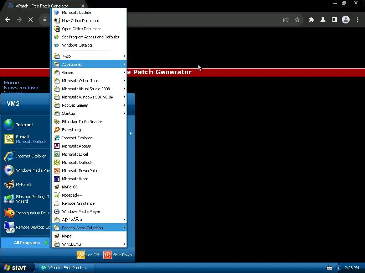Screen dimensions: 365x273
Task: Open Microsoft Update from the programs menu
Action: 89,12
